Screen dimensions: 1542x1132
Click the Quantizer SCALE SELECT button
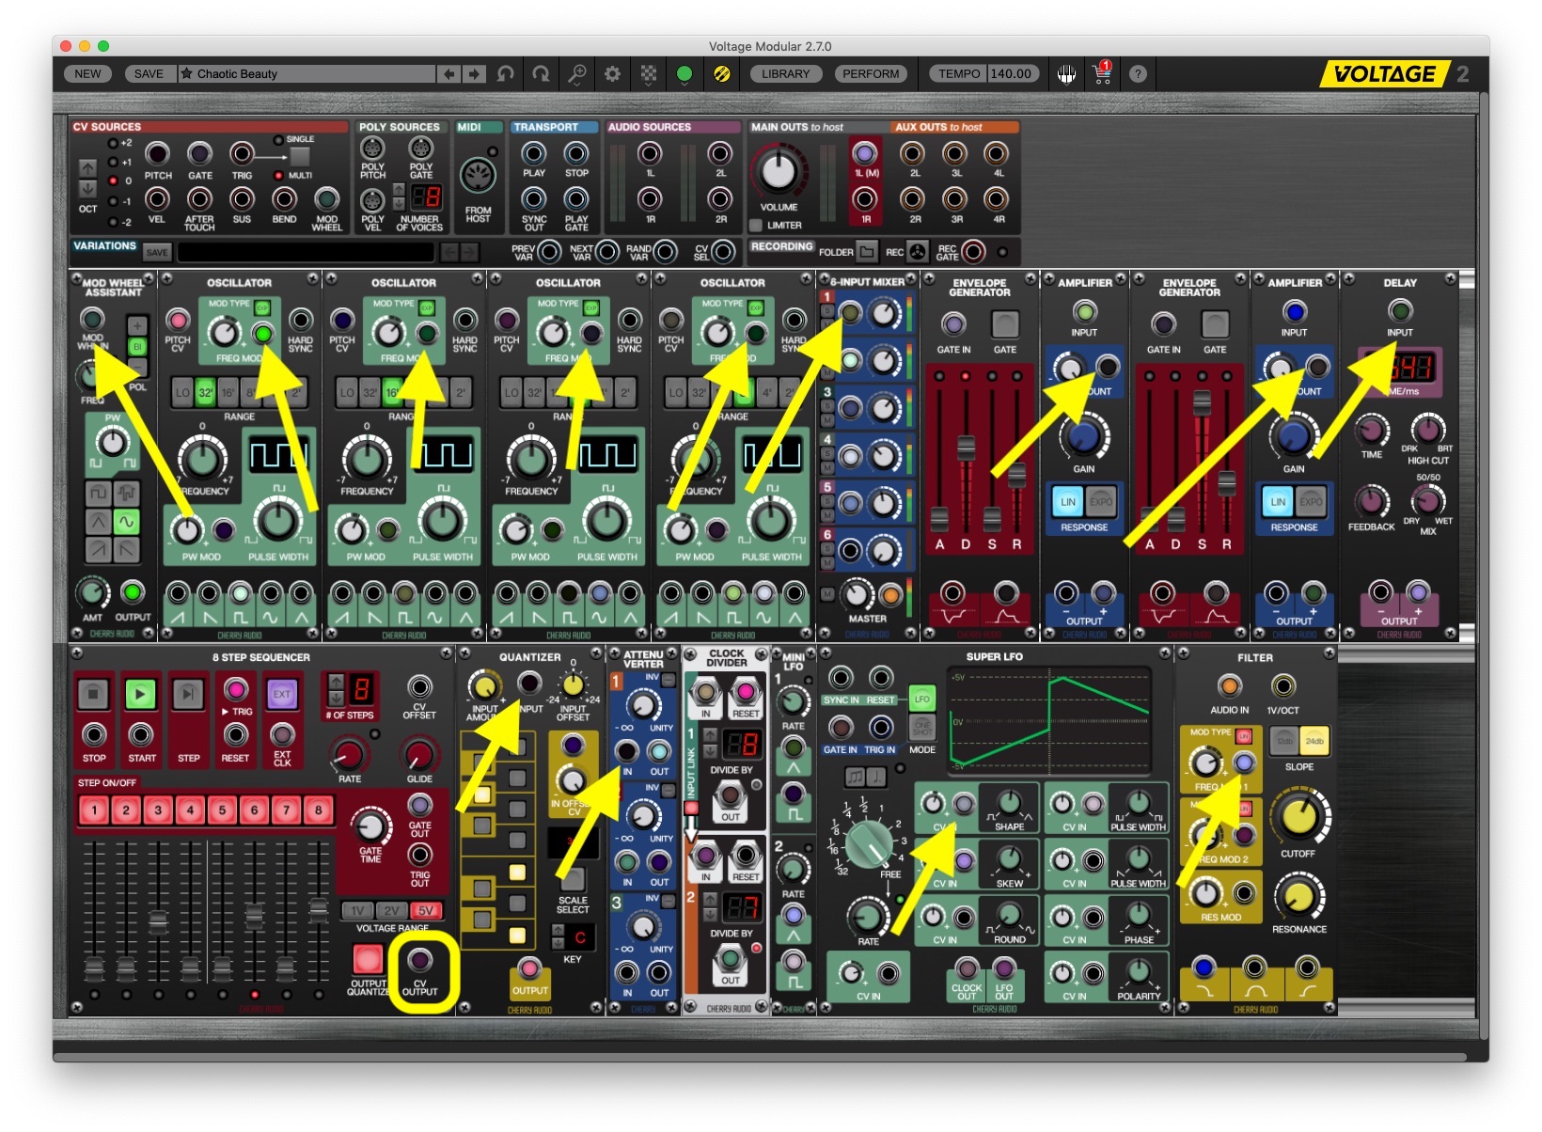[572, 879]
